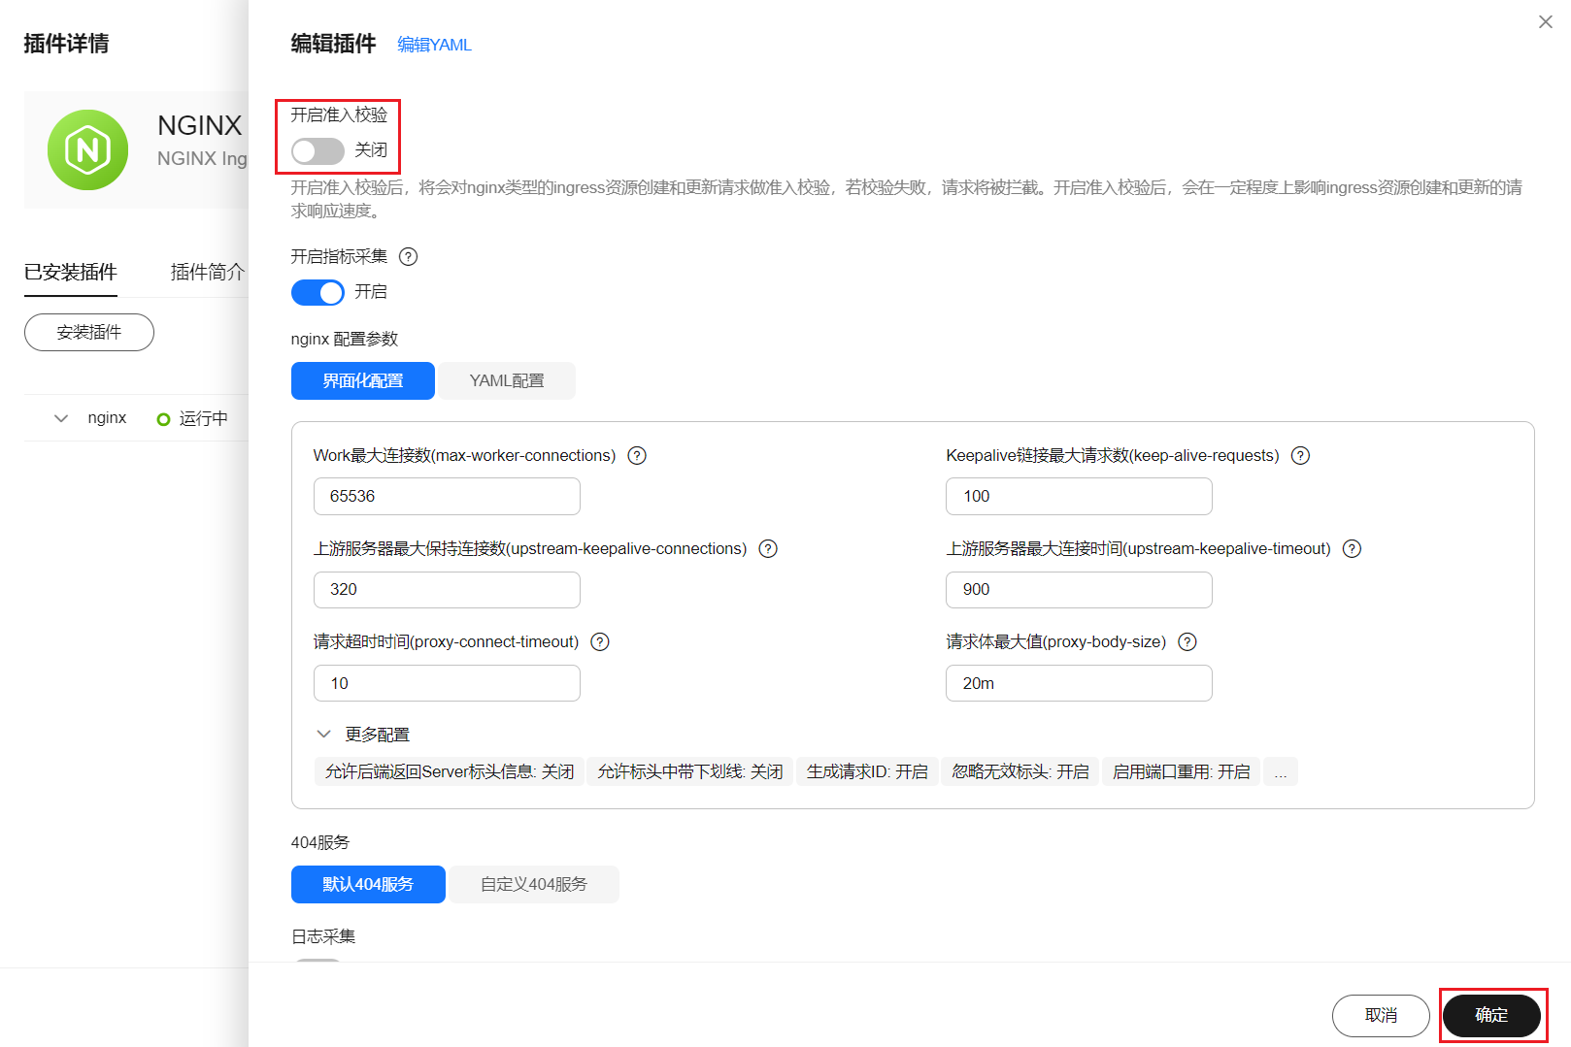Select 默认404服务 option
1571x1047 pixels.
click(x=368, y=885)
